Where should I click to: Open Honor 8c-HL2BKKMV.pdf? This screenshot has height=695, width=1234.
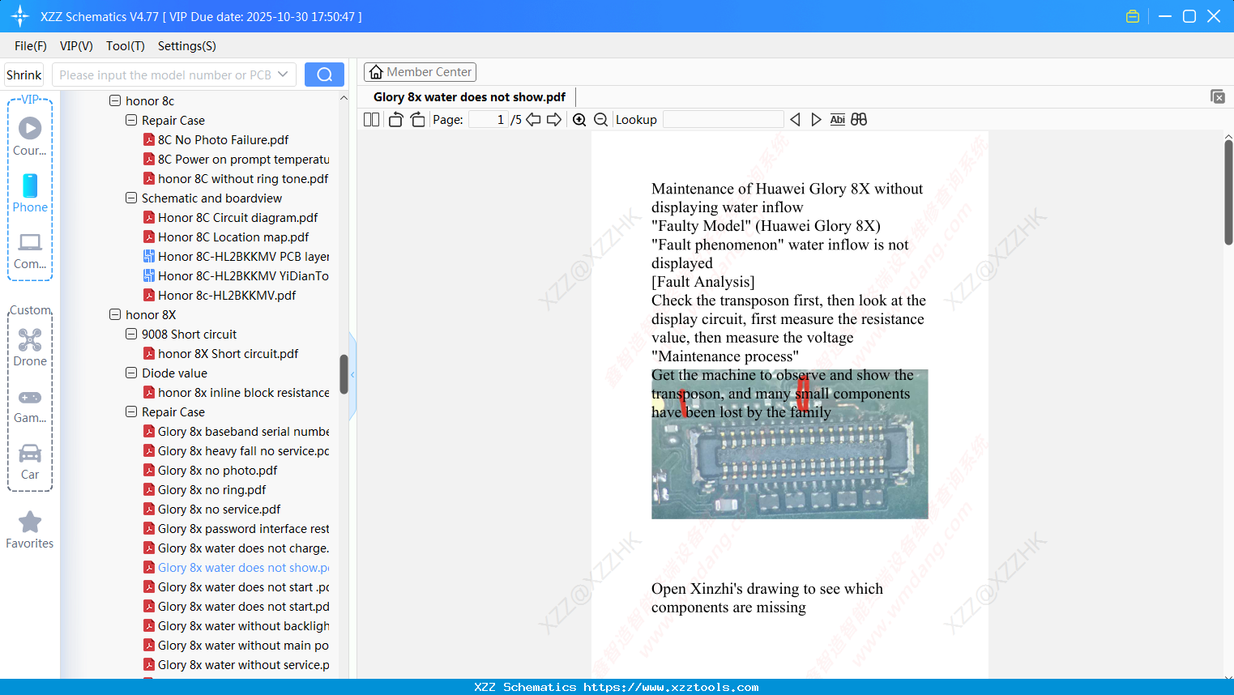[220, 295]
